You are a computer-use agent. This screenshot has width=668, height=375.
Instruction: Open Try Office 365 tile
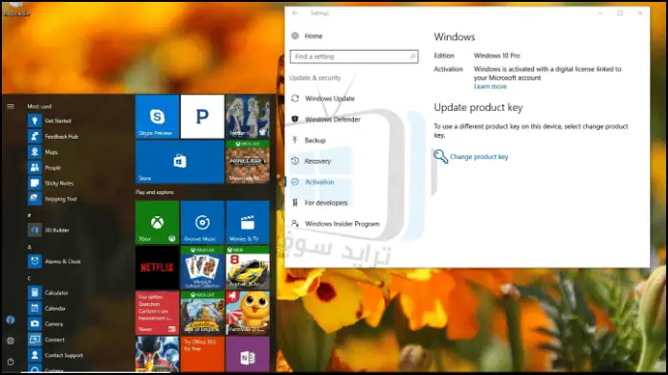point(202,354)
